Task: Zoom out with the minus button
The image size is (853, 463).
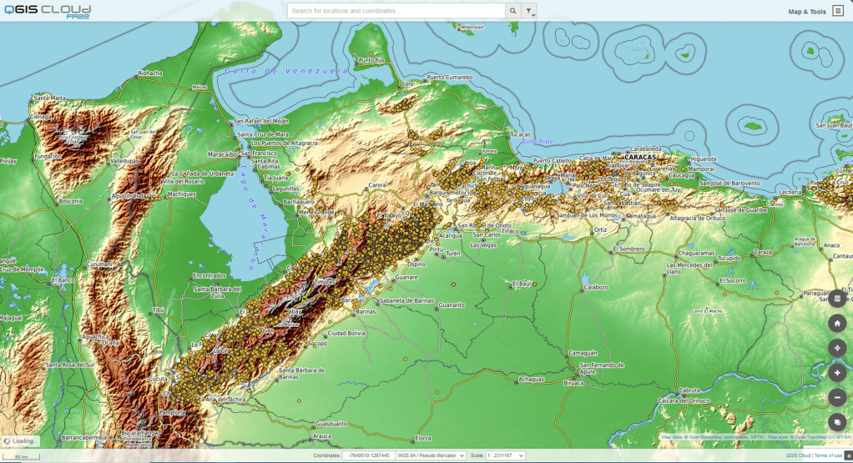Action: (x=837, y=398)
